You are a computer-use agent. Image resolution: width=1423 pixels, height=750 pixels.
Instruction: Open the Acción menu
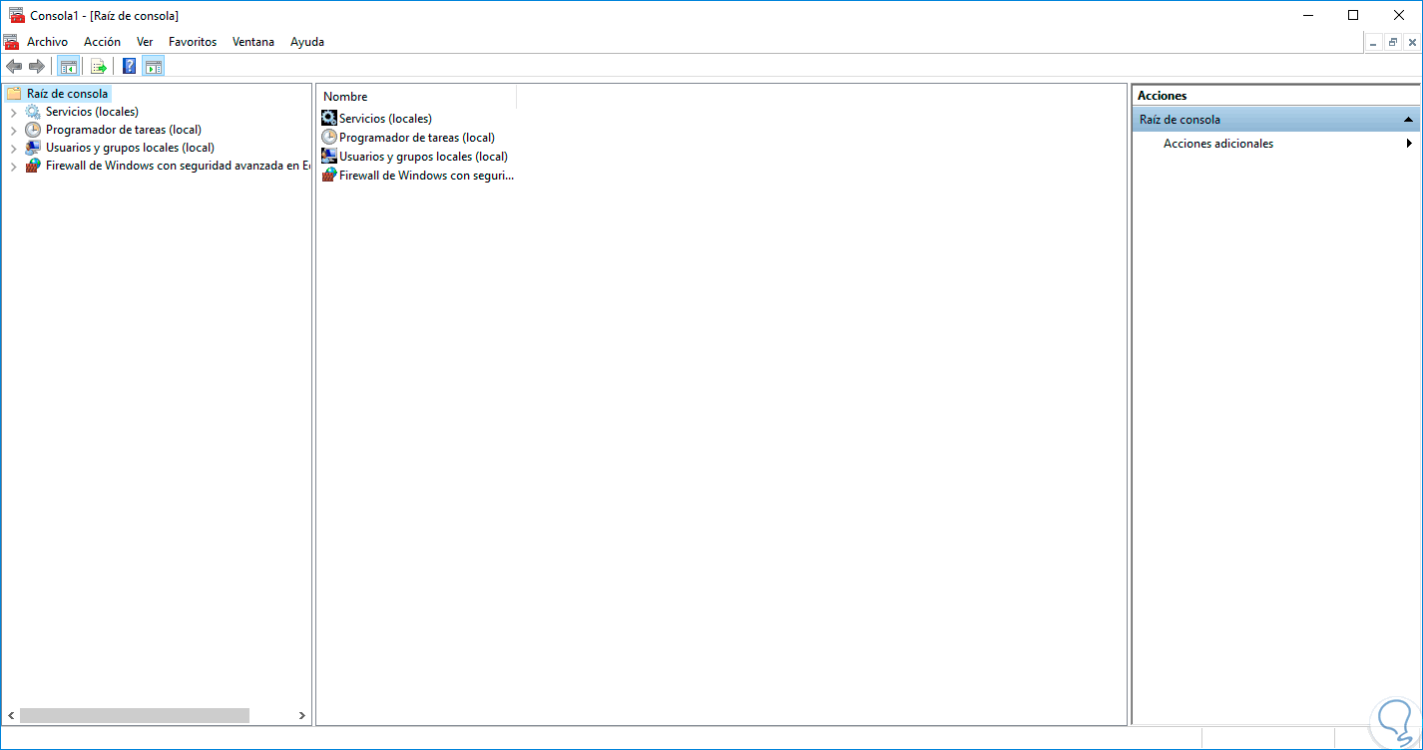click(x=102, y=42)
